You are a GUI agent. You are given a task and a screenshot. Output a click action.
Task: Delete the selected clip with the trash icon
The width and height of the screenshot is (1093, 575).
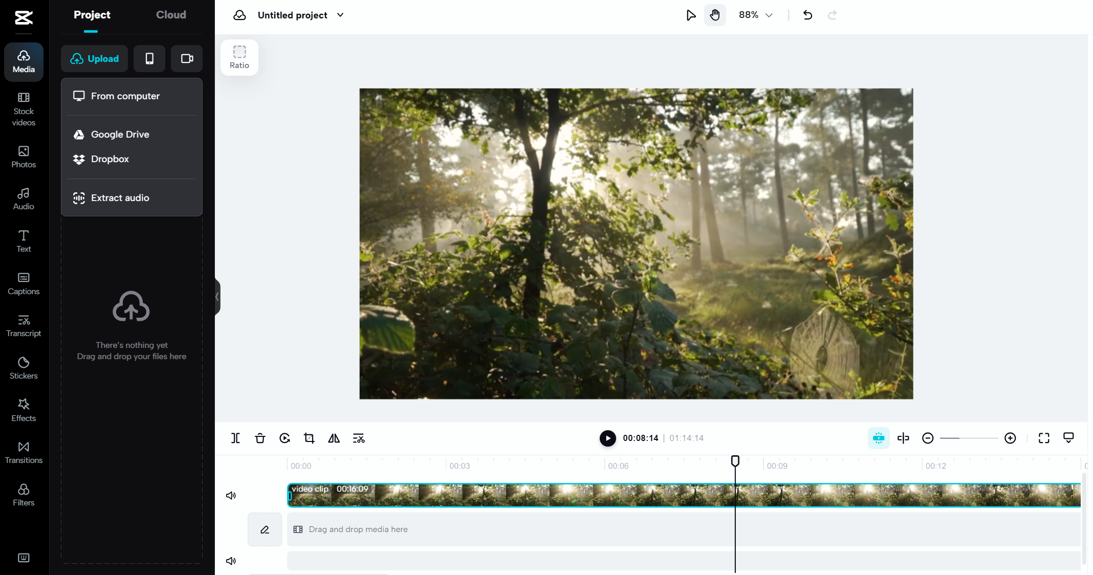pos(260,438)
